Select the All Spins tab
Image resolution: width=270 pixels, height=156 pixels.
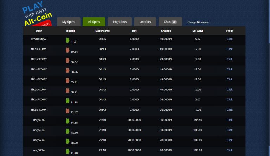(94, 22)
